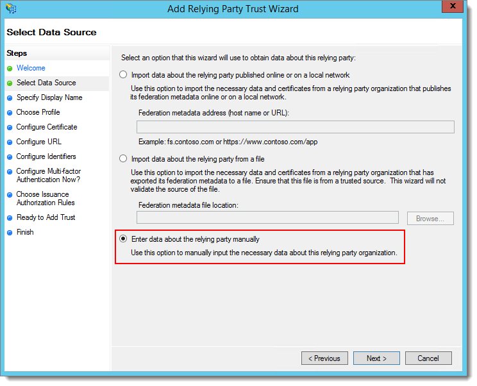
Task: Click blue bullet beside Configure URL
Action: point(10,142)
